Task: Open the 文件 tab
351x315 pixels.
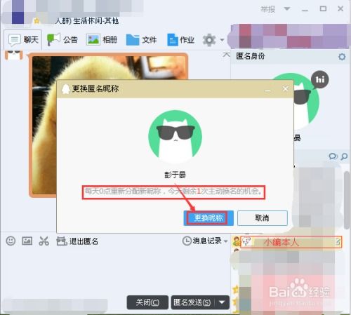Action: [141, 40]
